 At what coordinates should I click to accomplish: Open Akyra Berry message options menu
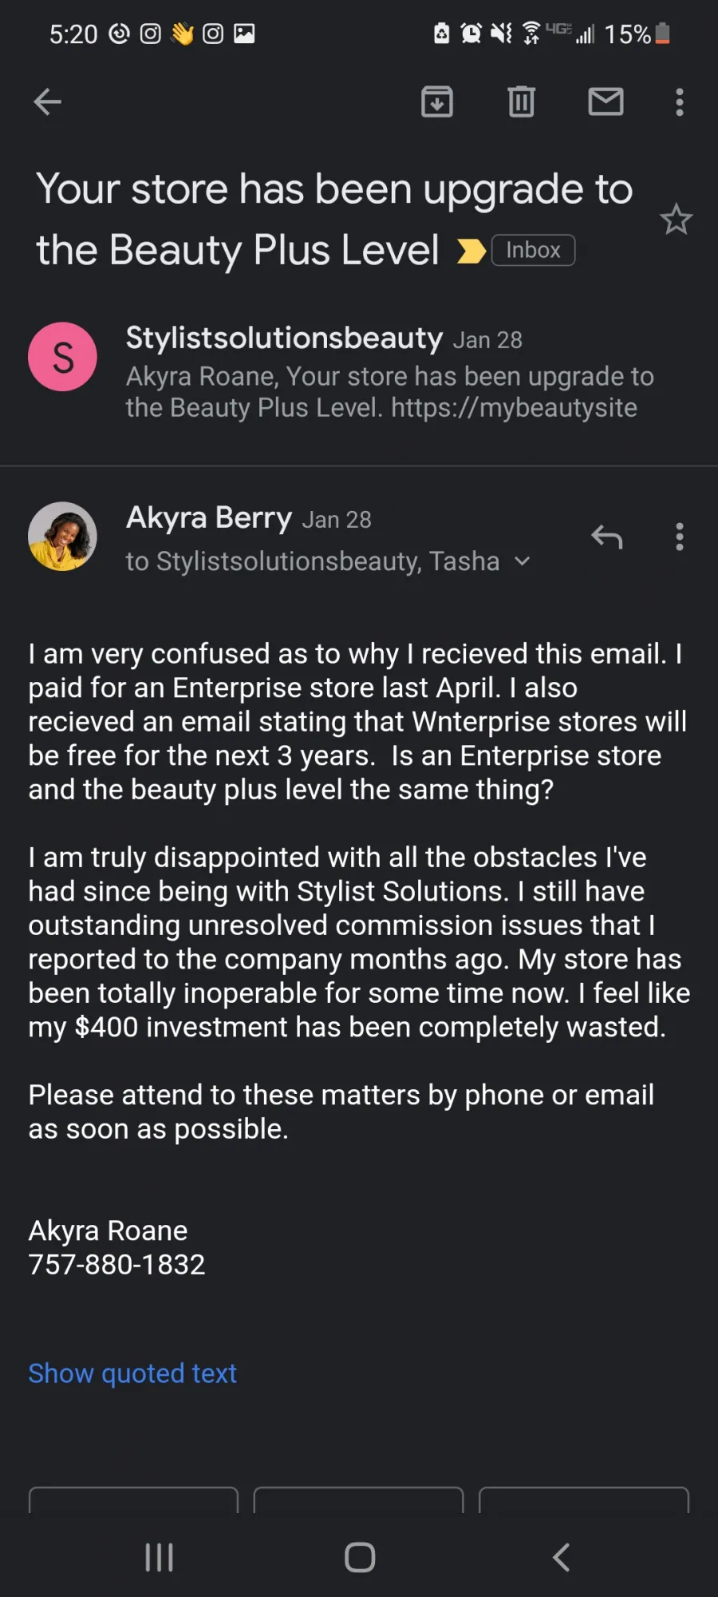tap(679, 537)
